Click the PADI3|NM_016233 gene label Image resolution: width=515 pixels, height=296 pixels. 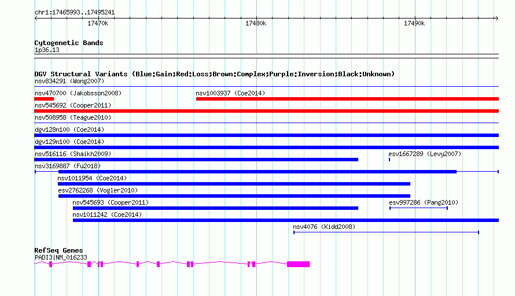tap(61, 258)
